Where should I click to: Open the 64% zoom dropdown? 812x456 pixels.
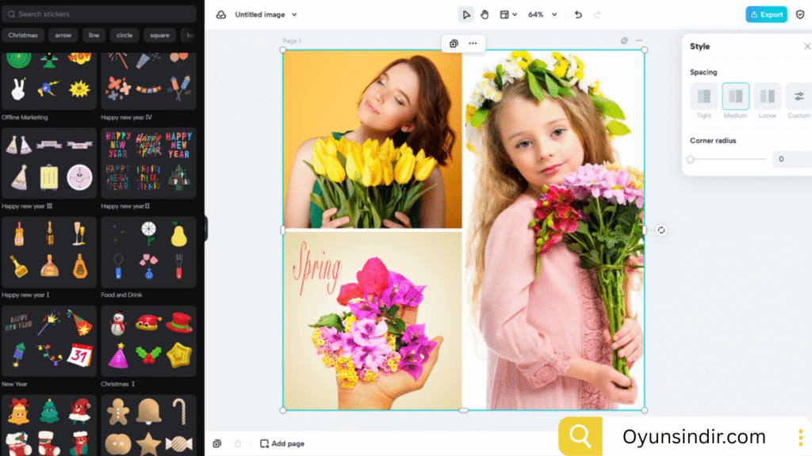coord(540,13)
